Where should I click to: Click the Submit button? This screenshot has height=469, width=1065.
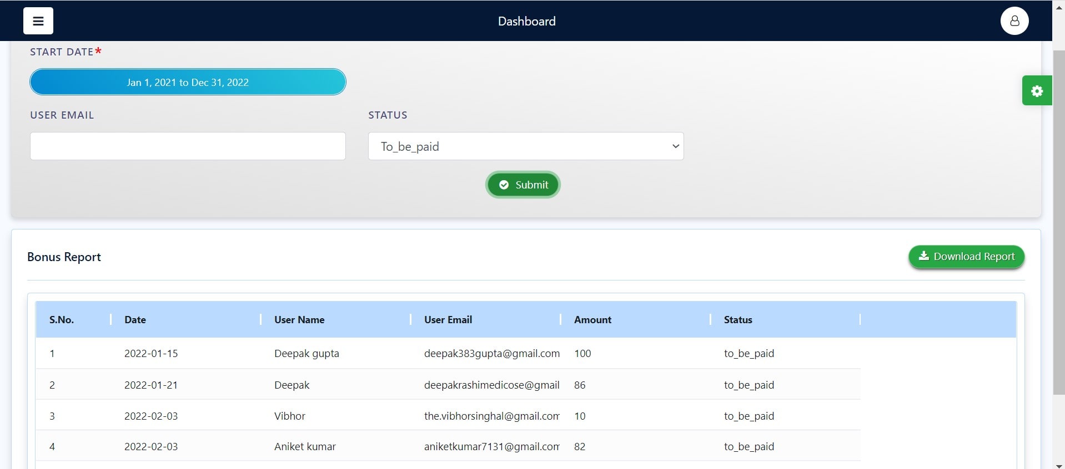(523, 185)
